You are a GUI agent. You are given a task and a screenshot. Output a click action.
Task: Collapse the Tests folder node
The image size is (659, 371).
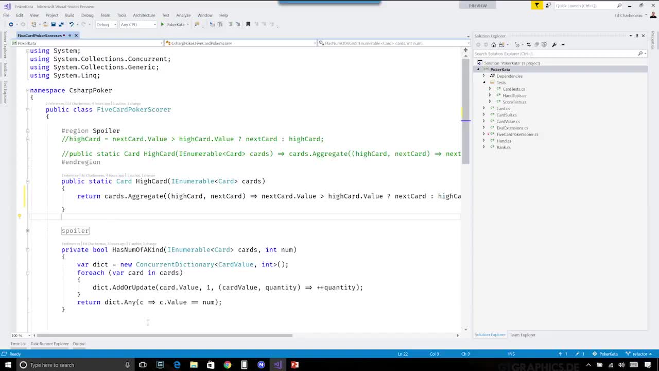click(484, 82)
